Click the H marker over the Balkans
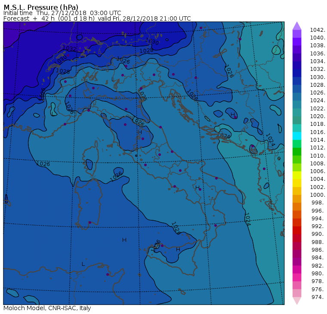Image resolution: width=327 pixels, height=314 pixels. pyautogui.click(x=233, y=115)
